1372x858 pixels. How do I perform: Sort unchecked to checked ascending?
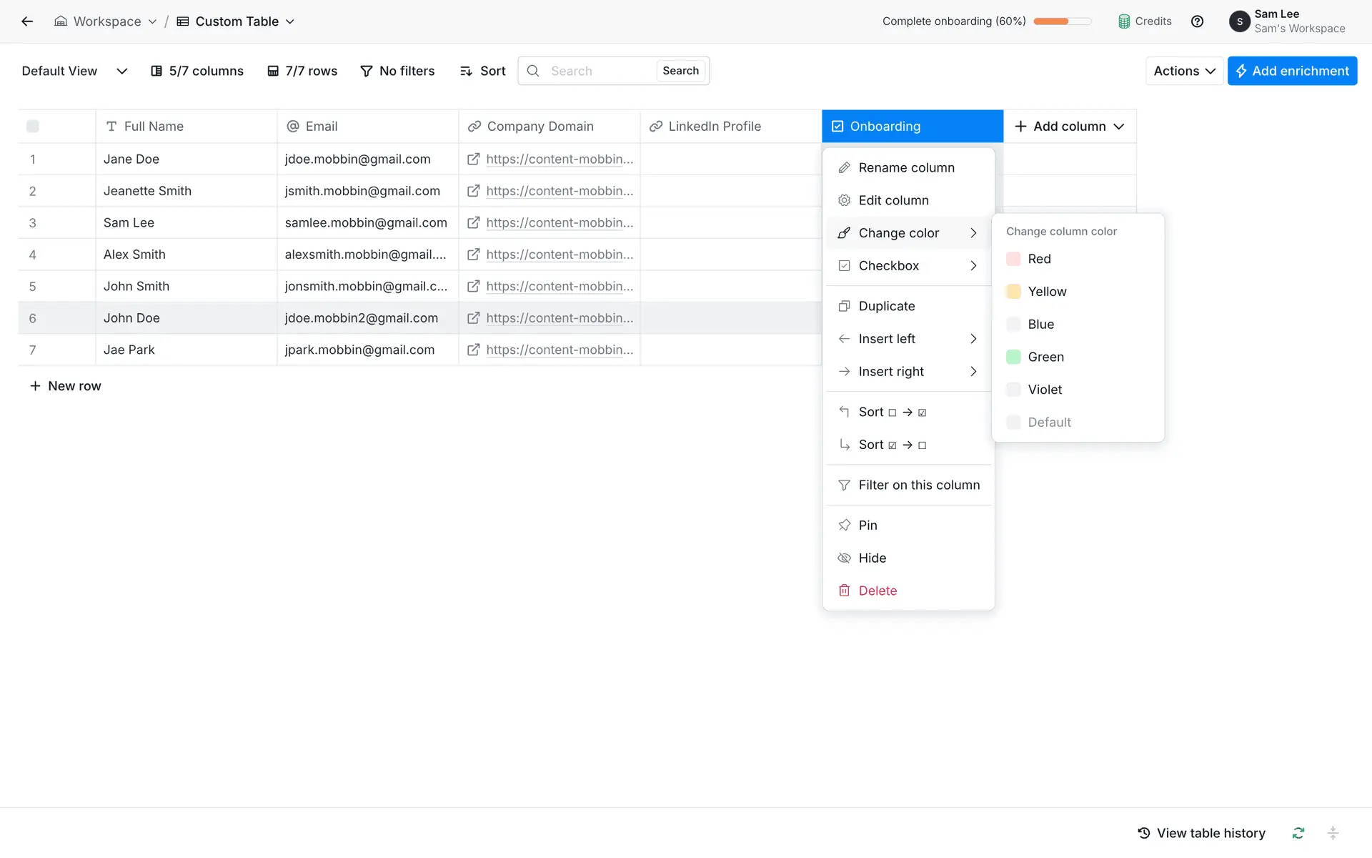point(892,412)
